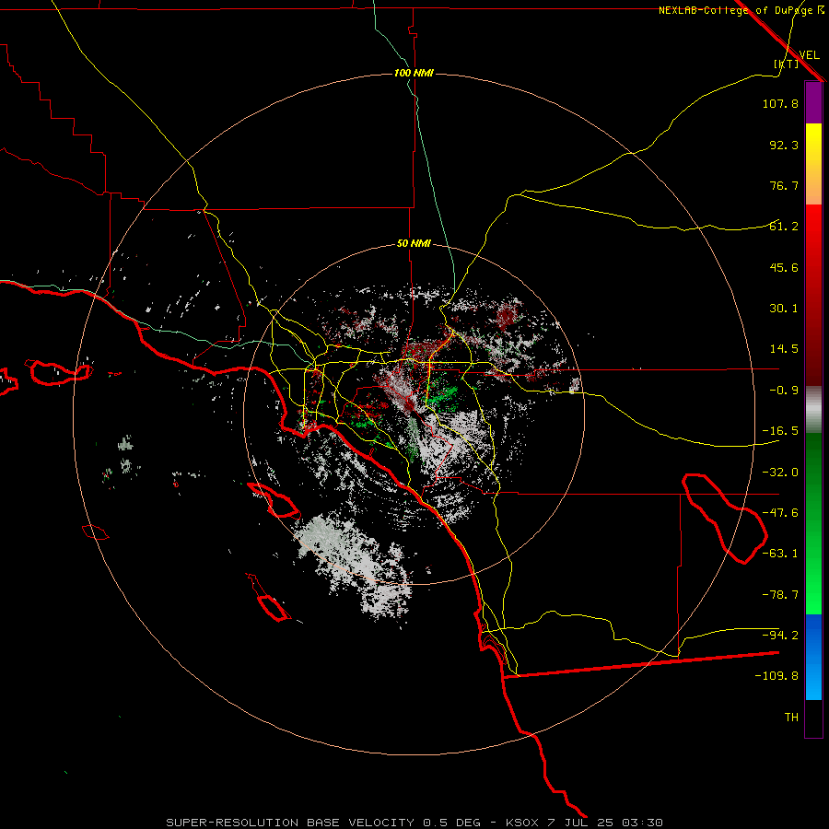Click the SUPER-RESOLUTION BASE VELOCITY caption

[x=290, y=823]
